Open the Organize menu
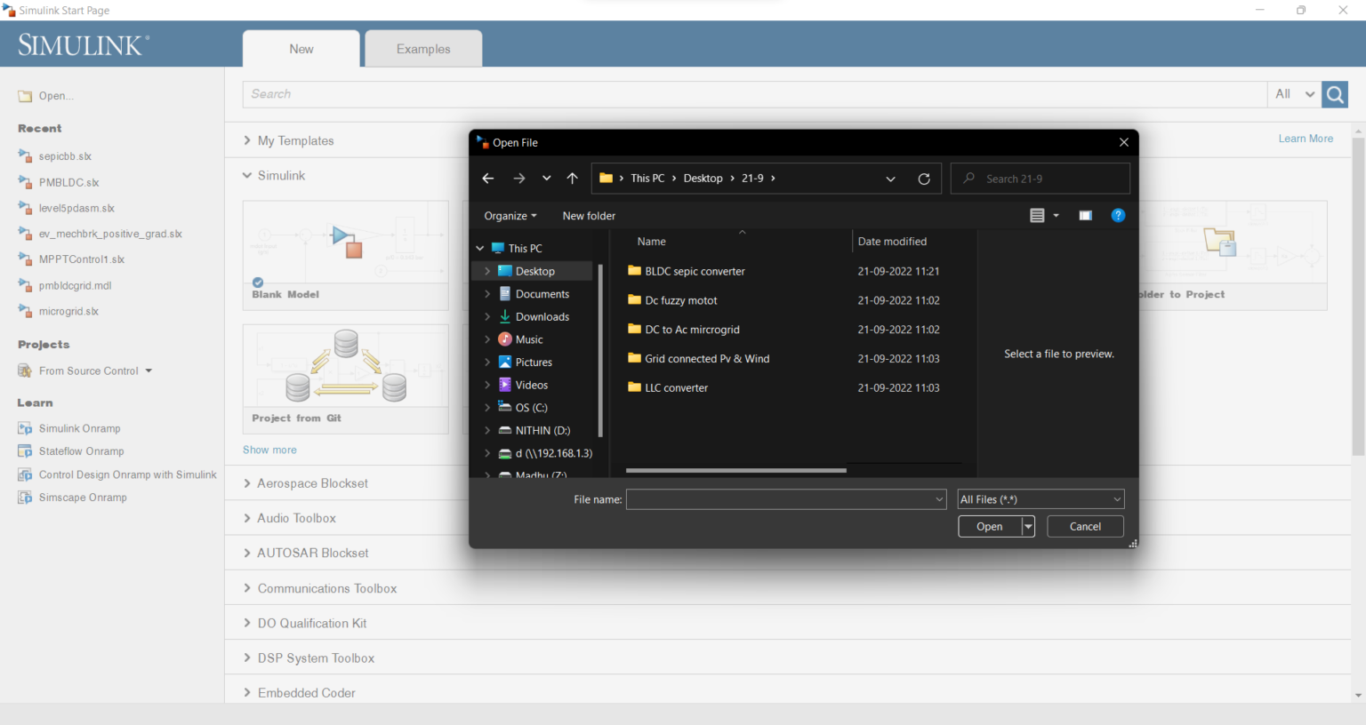The height and width of the screenshot is (725, 1366). coord(510,216)
